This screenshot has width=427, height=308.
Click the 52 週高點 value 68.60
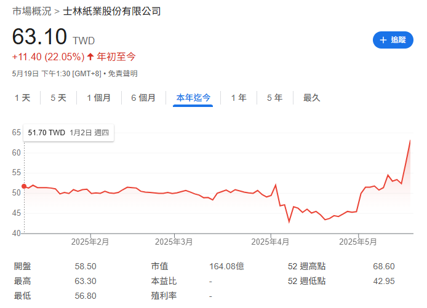pos(384,266)
